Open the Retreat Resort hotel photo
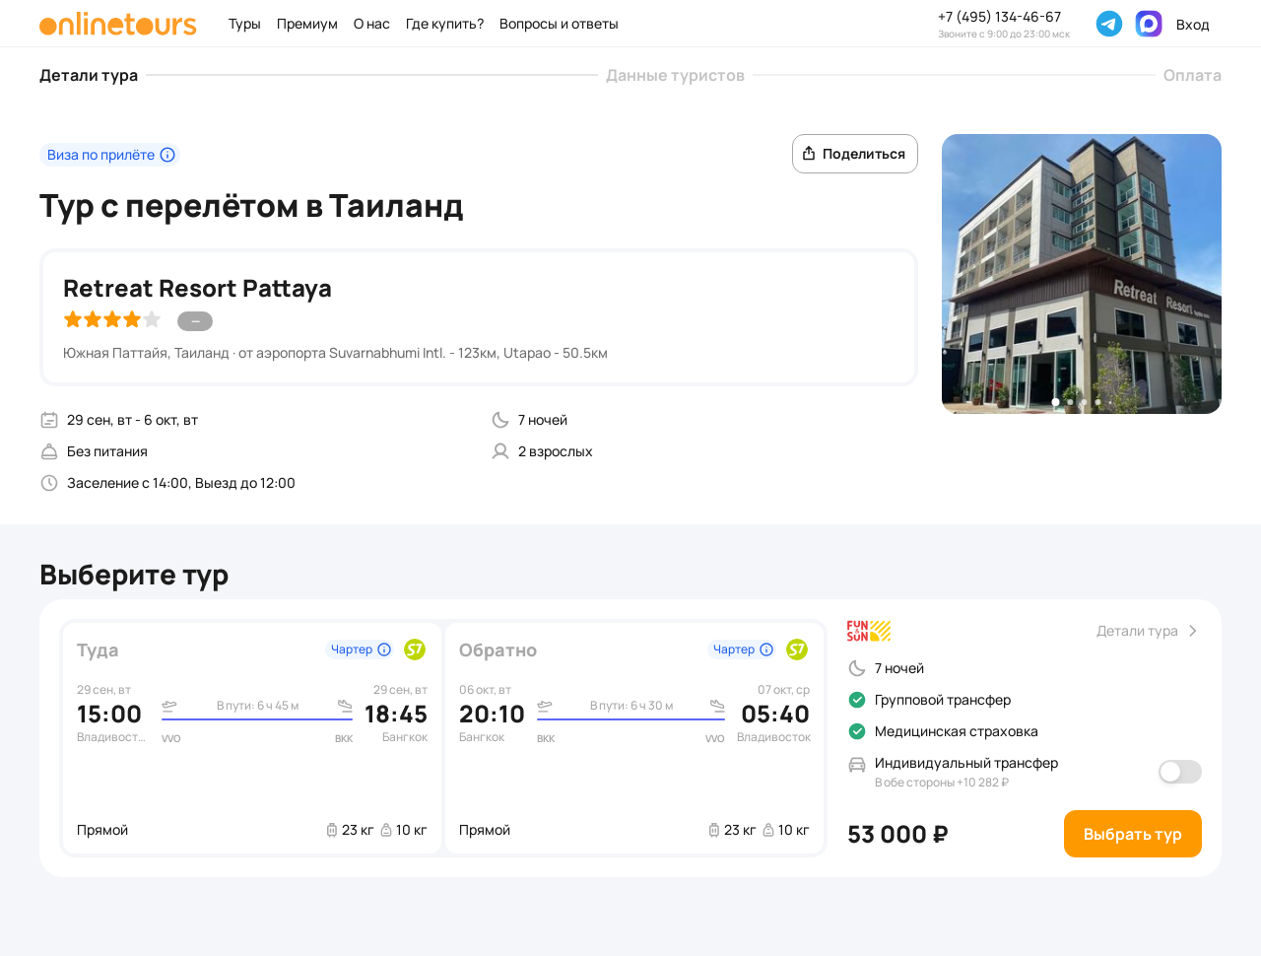 click(x=1082, y=274)
